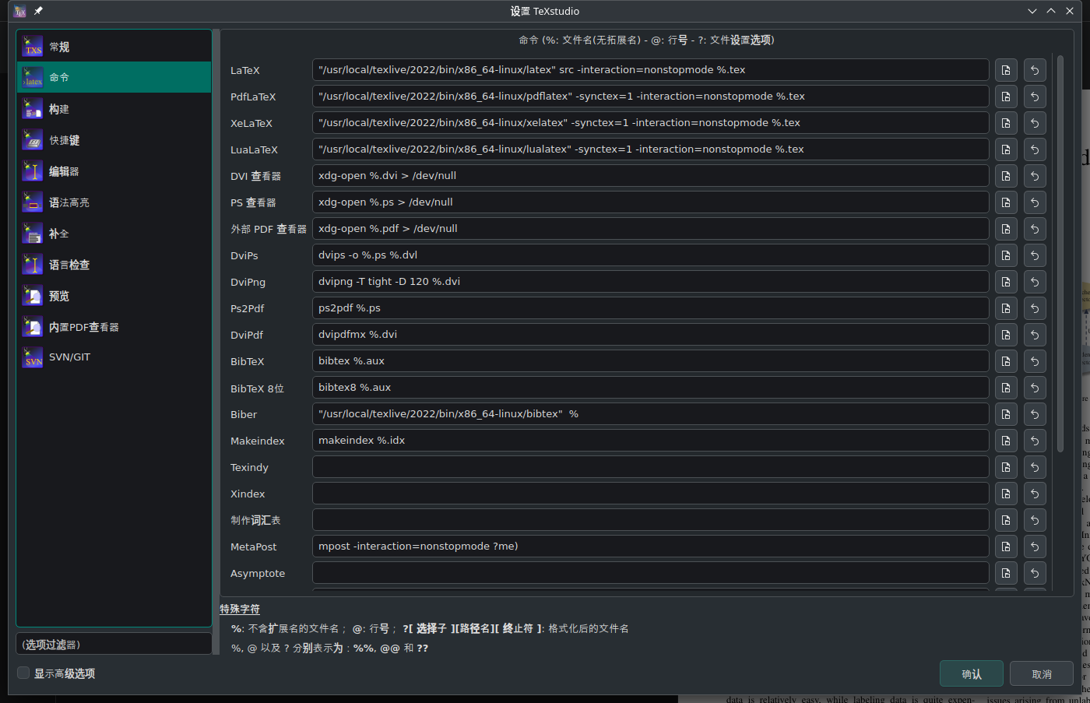Reset BibTeX command to default
The height and width of the screenshot is (703, 1090).
coord(1035,361)
